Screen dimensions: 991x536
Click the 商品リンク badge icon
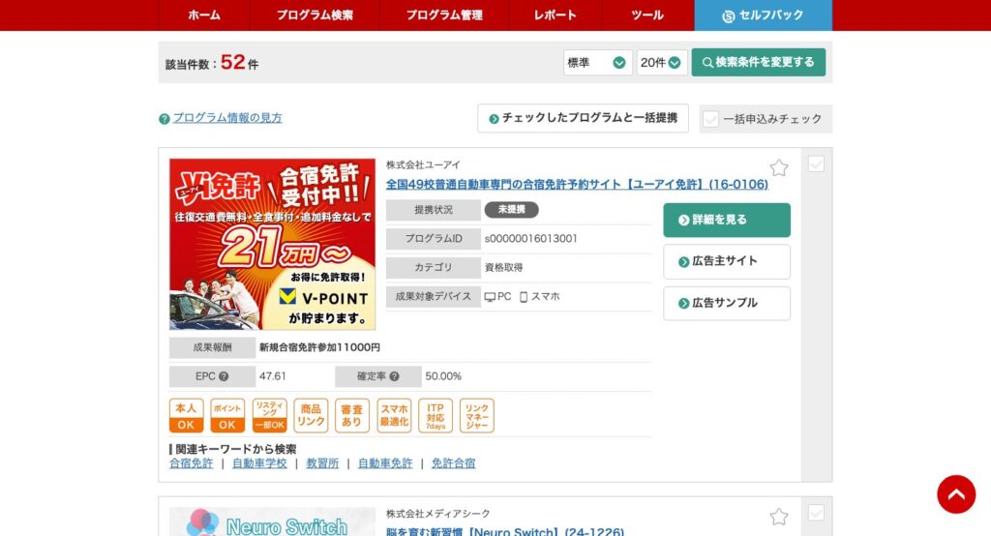tap(311, 415)
